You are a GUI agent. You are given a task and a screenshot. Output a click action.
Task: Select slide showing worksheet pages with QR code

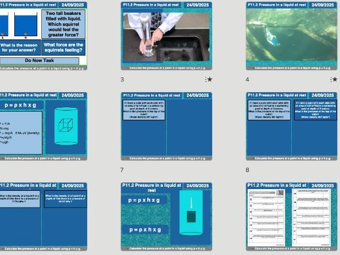(x=291, y=217)
